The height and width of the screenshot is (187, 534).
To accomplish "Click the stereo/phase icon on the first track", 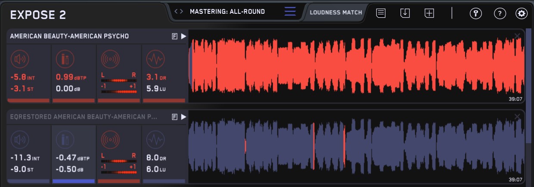I will point(110,59).
